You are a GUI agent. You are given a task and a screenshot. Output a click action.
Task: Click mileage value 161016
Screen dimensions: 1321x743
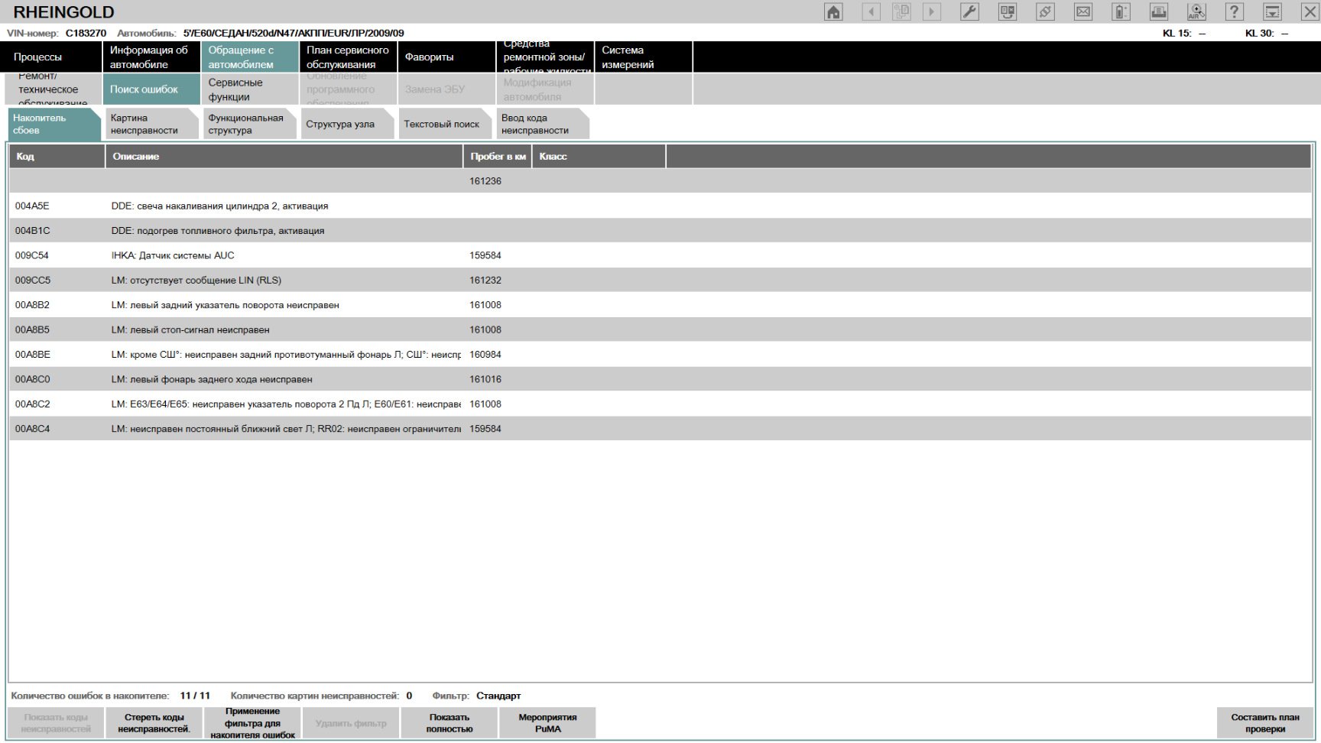point(485,379)
